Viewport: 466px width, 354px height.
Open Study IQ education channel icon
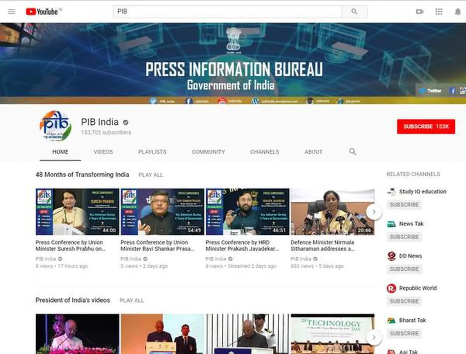[391, 192]
